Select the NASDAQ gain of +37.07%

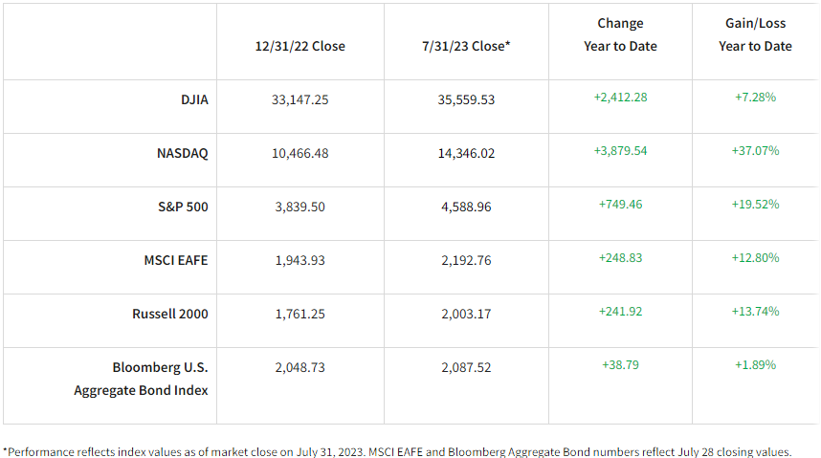click(756, 150)
